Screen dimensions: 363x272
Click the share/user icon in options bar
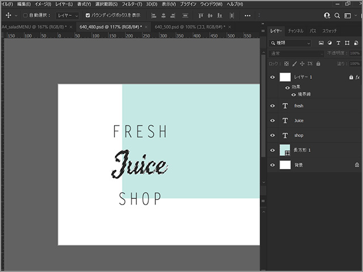327,15
